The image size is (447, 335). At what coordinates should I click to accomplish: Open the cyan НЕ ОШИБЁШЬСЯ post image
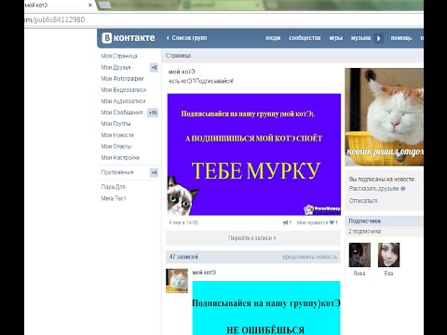click(266, 308)
